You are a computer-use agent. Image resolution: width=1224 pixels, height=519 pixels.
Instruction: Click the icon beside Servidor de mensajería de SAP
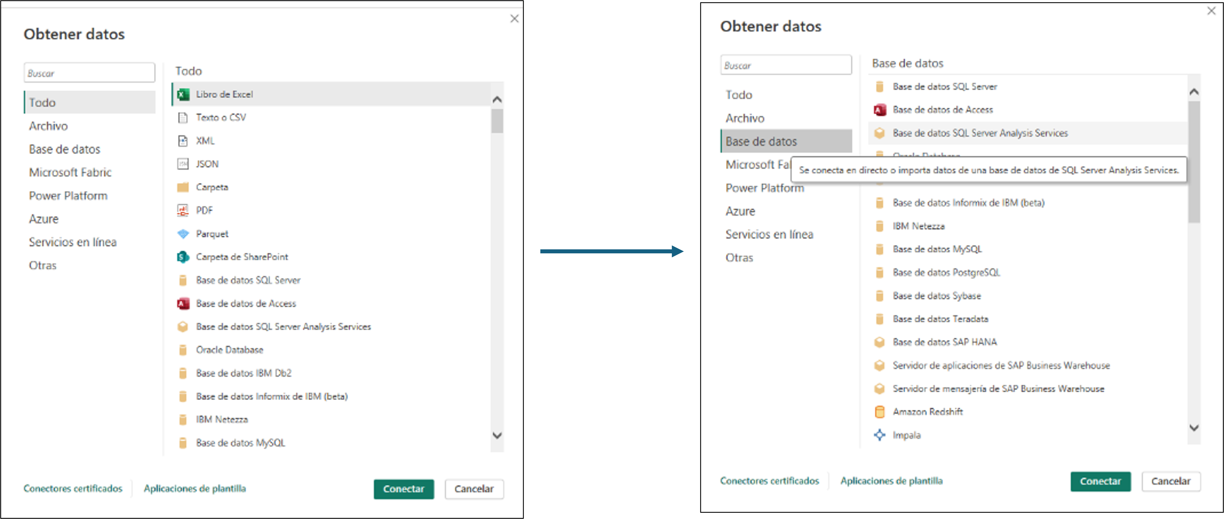coord(880,389)
